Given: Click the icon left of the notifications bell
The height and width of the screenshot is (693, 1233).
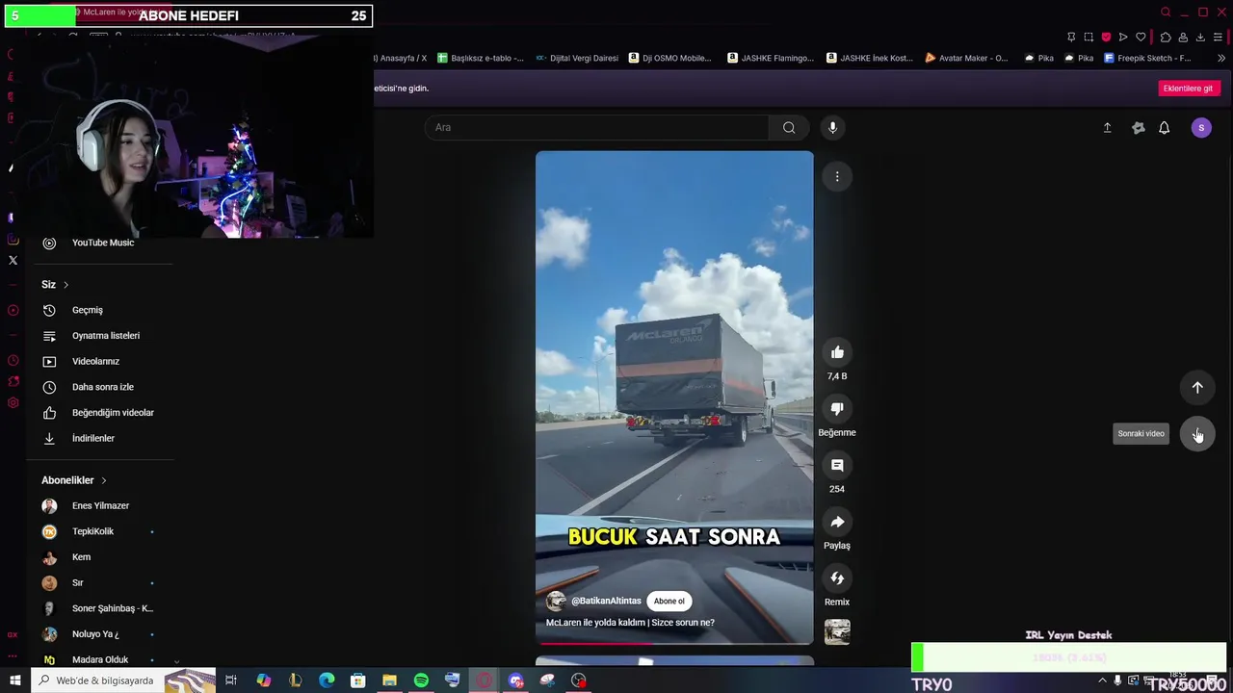Looking at the screenshot, I should pyautogui.click(x=1138, y=127).
